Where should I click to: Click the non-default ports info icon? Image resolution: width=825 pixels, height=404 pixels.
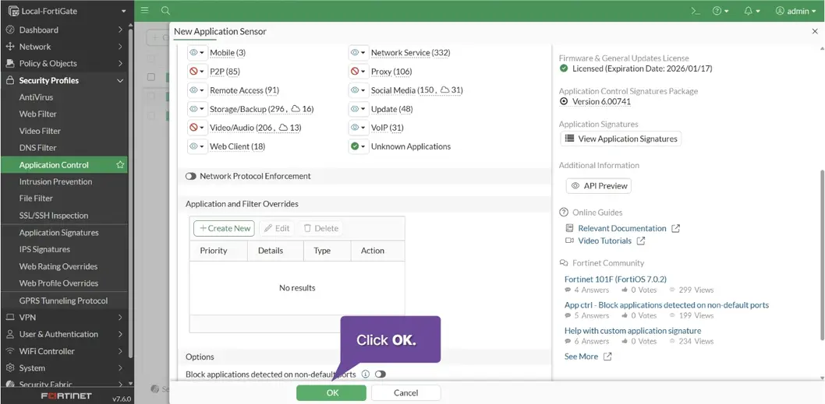[x=366, y=374]
